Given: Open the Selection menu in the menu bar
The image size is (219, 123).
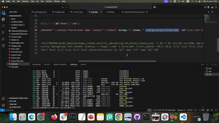Looking at the screenshot, I should click(25, 1).
